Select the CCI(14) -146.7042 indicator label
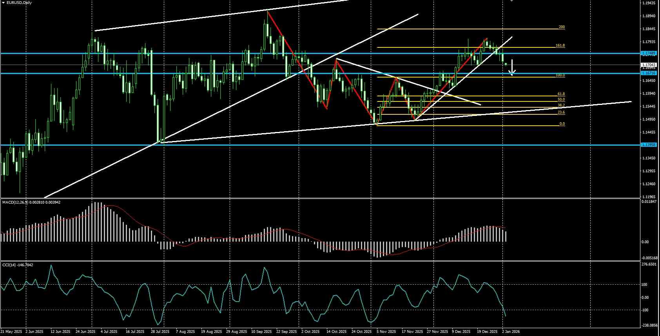The width and height of the screenshot is (660, 336). click(18, 265)
